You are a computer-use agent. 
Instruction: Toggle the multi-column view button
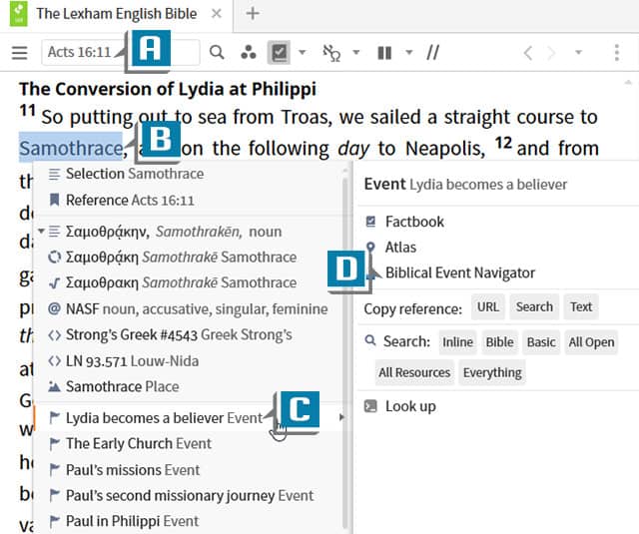point(384,53)
